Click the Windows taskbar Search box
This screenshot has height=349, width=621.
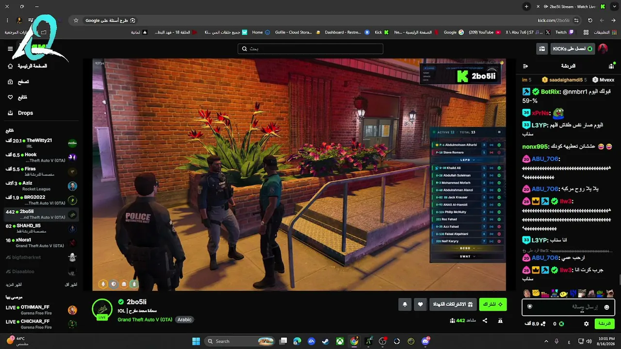[241, 341]
